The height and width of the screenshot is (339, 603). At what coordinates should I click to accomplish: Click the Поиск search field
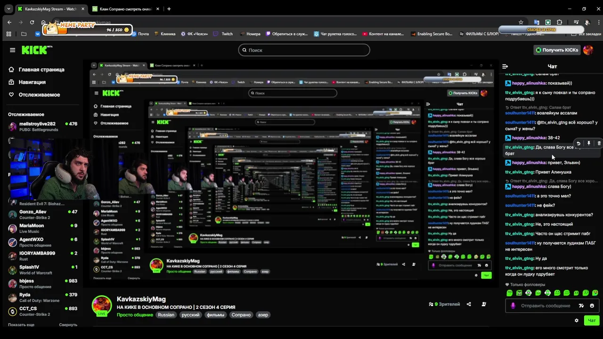pyautogui.click(x=304, y=50)
